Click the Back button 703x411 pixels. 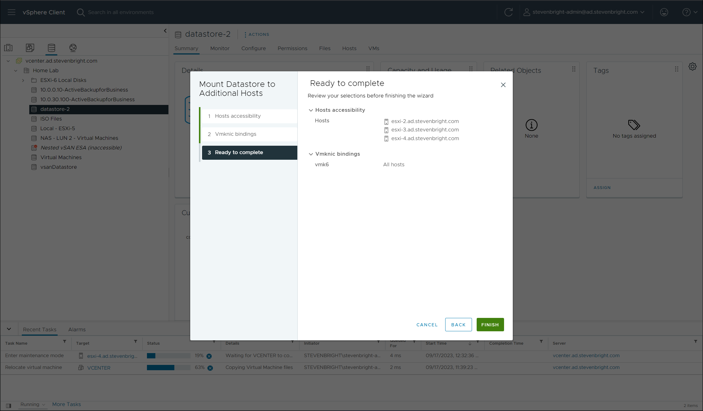click(458, 325)
